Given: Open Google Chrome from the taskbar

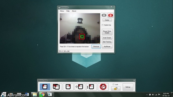Looking at the screenshot, I should (43, 95).
